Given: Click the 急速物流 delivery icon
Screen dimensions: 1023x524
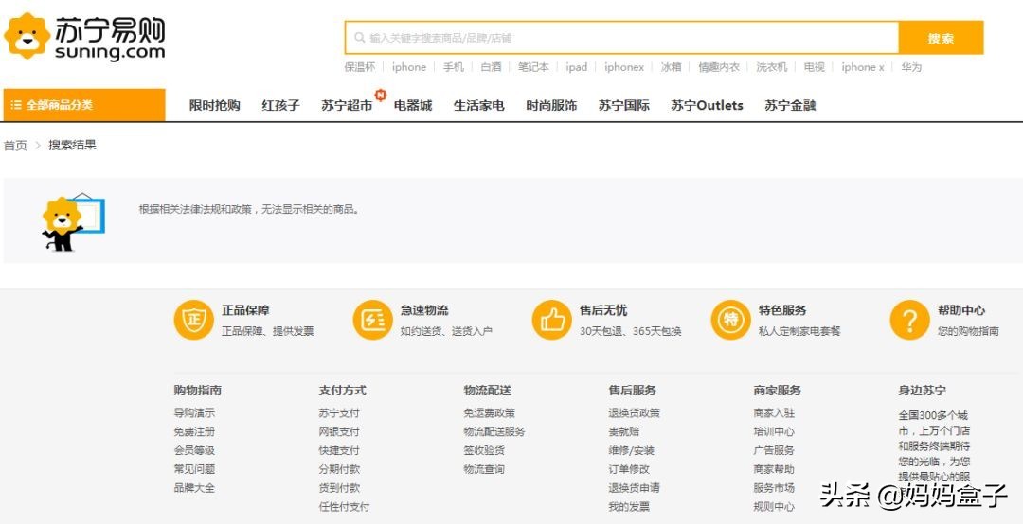Looking at the screenshot, I should click(x=372, y=320).
